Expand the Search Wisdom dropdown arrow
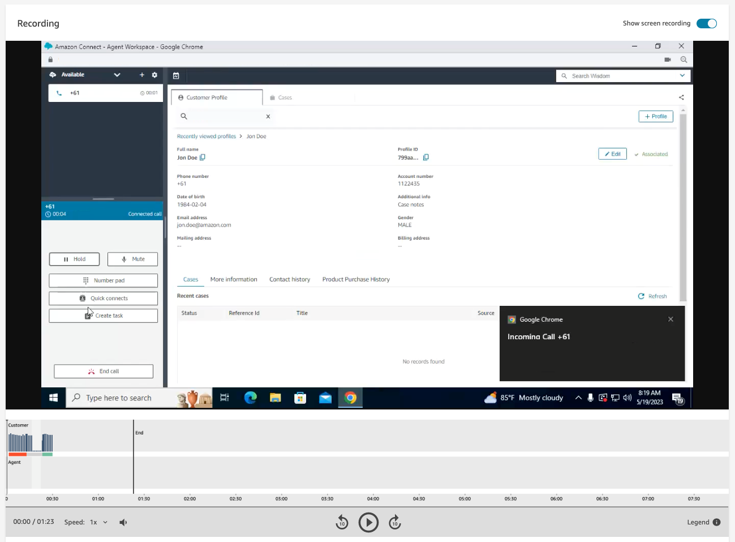 [x=682, y=76]
